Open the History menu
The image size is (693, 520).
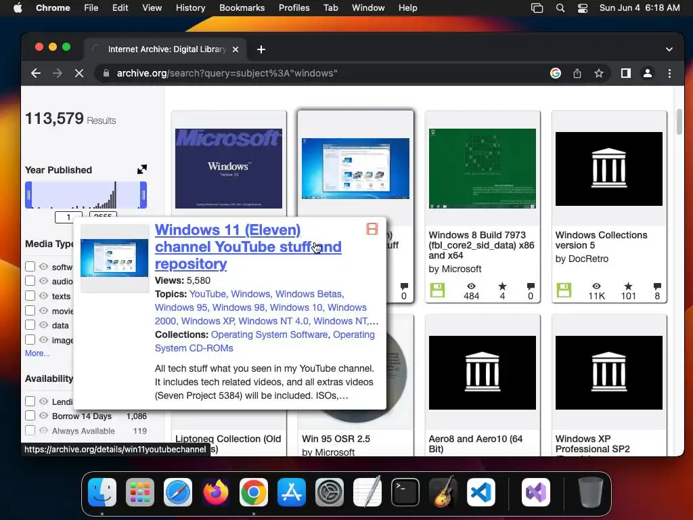tap(190, 8)
